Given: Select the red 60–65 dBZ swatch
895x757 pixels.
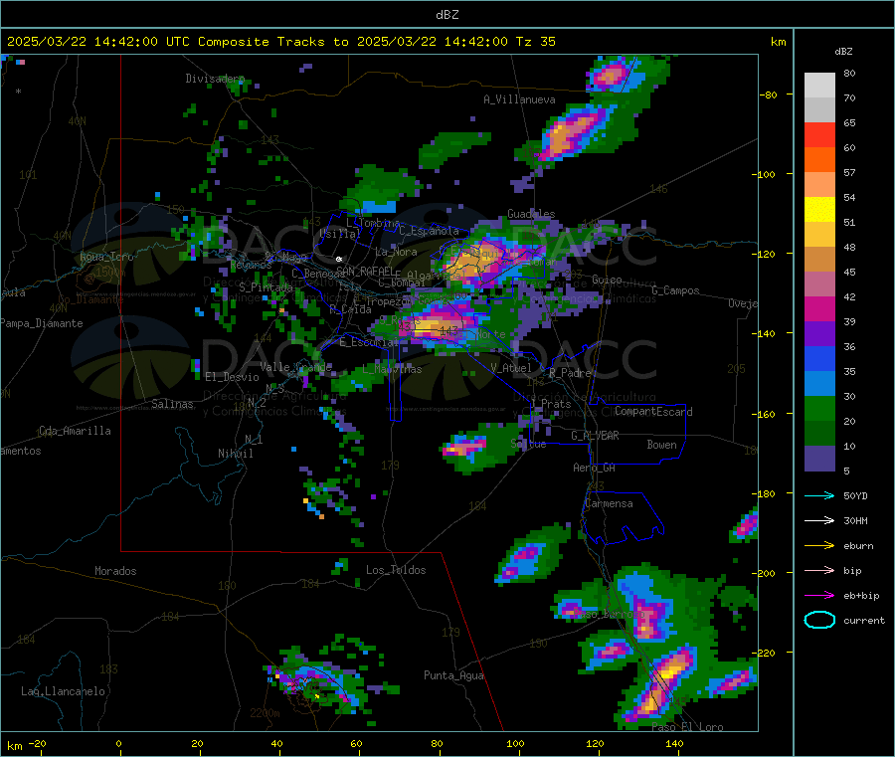Looking at the screenshot, I should (819, 135).
